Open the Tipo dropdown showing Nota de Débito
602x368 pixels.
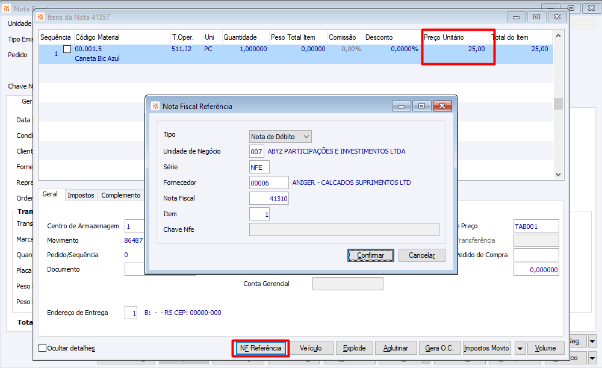(x=281, y=136)
